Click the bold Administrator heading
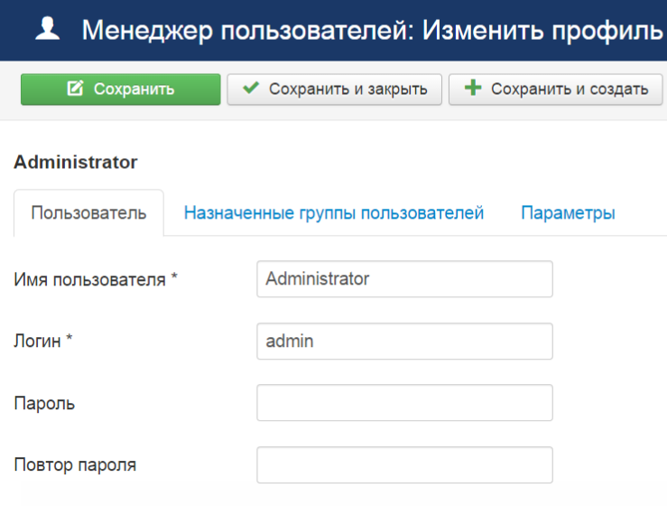667x506 pixels. coord(76,163)
